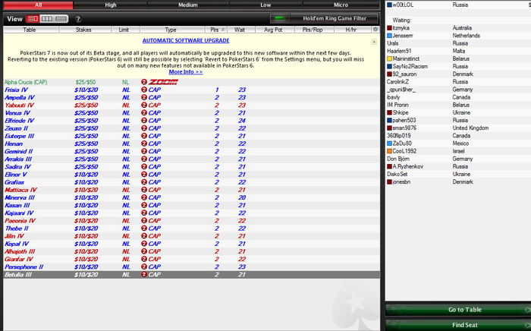Select waiting player itzmyka
The height and width of the screenshot is (331, 531).
click(401, 28)
